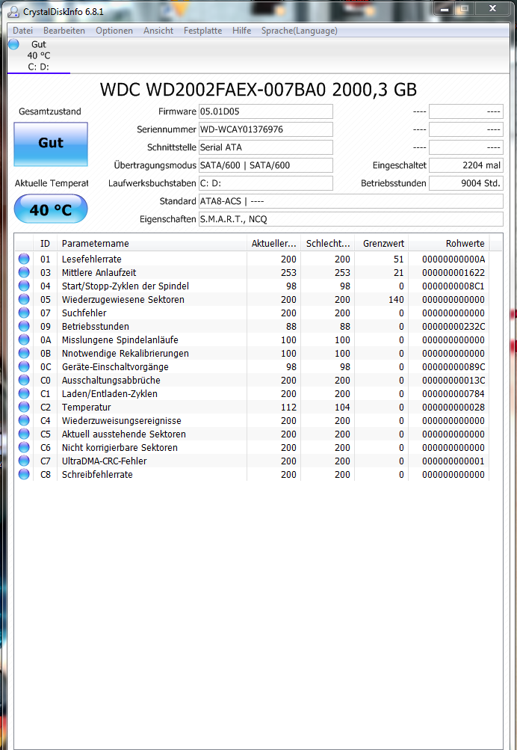This screenshot has width=517, height=750.
Task: Click the Parametername column header
Action: [x=152, y=244]
